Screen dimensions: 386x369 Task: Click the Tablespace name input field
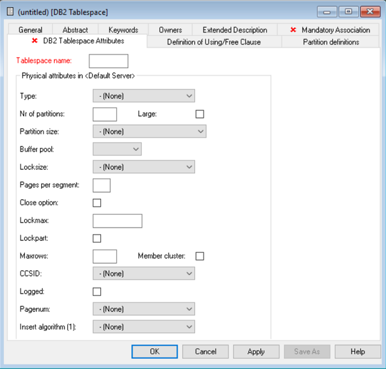(109, 61)
